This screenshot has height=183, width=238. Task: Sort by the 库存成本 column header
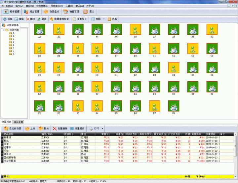click(x=198, y=134)
